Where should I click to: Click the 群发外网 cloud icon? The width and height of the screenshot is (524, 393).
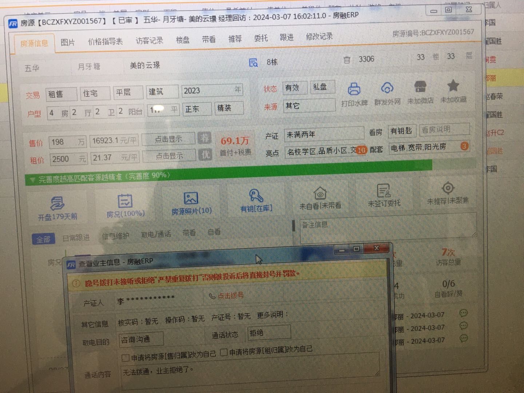[387, 88]
